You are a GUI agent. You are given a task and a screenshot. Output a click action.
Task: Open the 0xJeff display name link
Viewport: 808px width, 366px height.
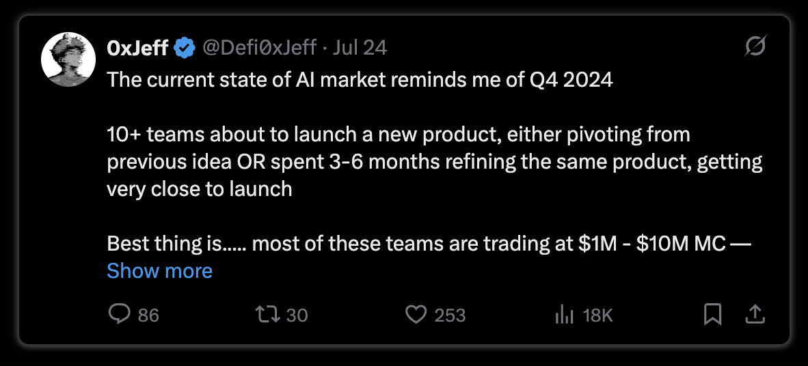[137, 48]
